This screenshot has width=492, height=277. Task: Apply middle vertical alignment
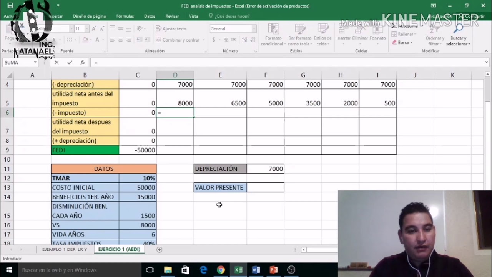point(120,28)
